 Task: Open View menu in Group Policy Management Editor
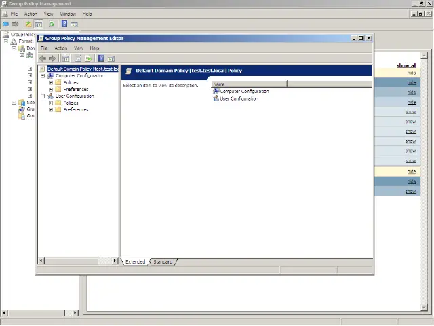tap(79, 48)
